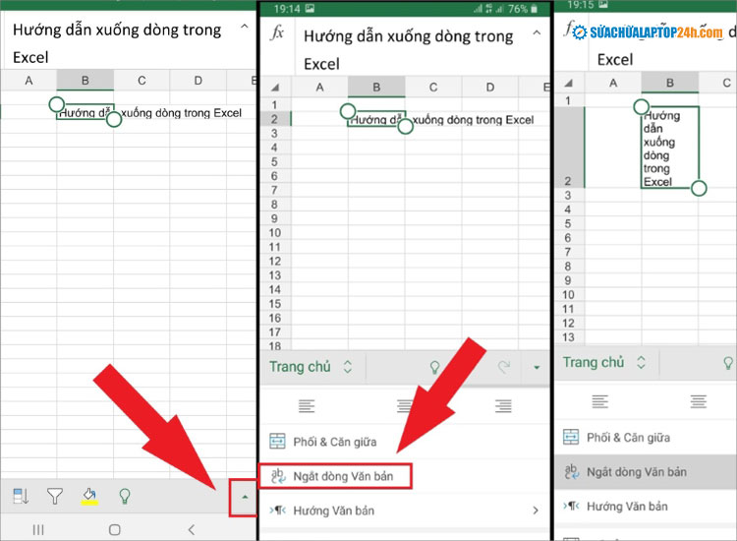
Task: Open Trang chủ tab switcher in right phone
Action: coord(604,362)
